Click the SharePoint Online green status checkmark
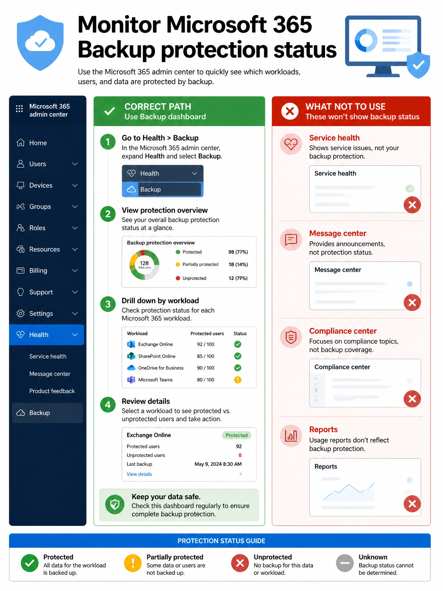443x591 pixels. tap(238, 356)
